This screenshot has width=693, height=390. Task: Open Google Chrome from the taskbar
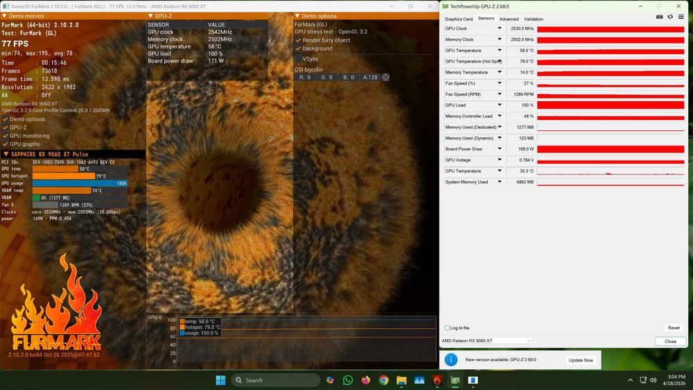click(x=384, y=380)
